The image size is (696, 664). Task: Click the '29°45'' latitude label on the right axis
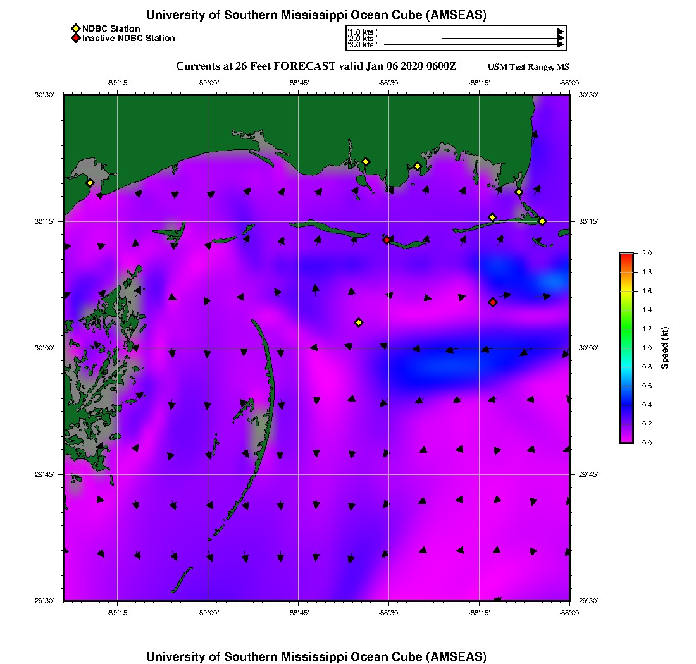tap(588, 475)
